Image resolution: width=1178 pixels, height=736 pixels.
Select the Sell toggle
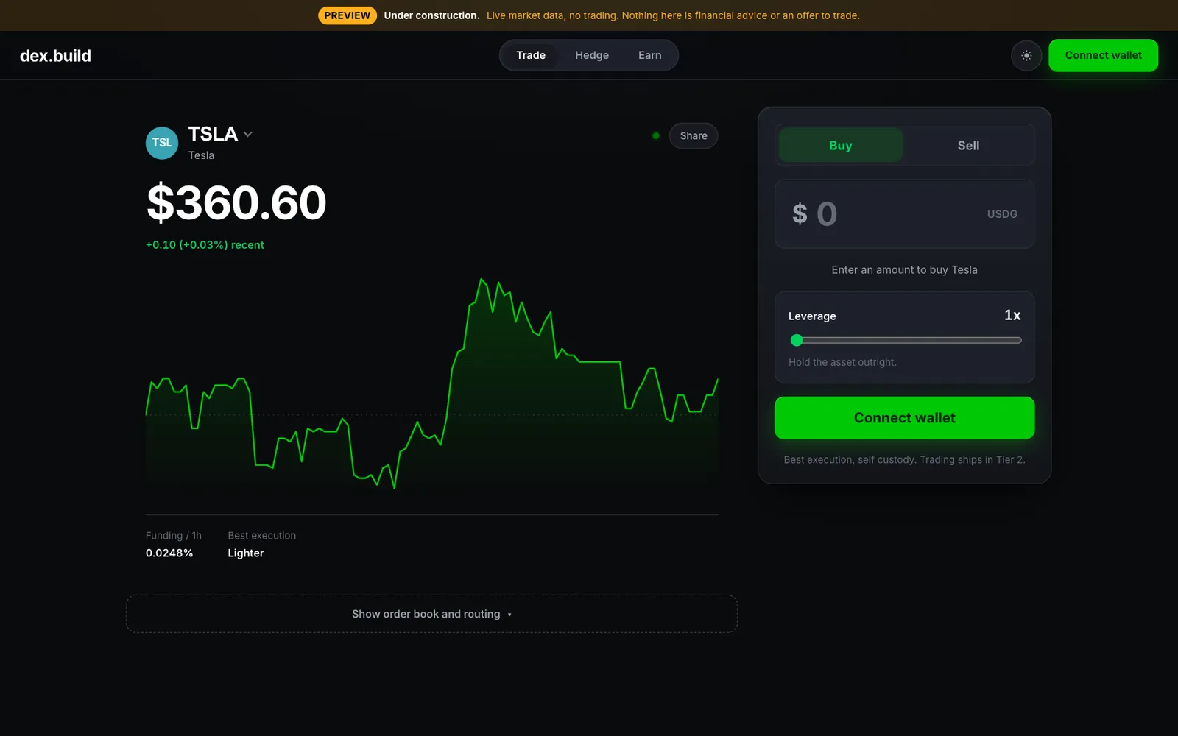pyautogui.click(x=968, y=145)
